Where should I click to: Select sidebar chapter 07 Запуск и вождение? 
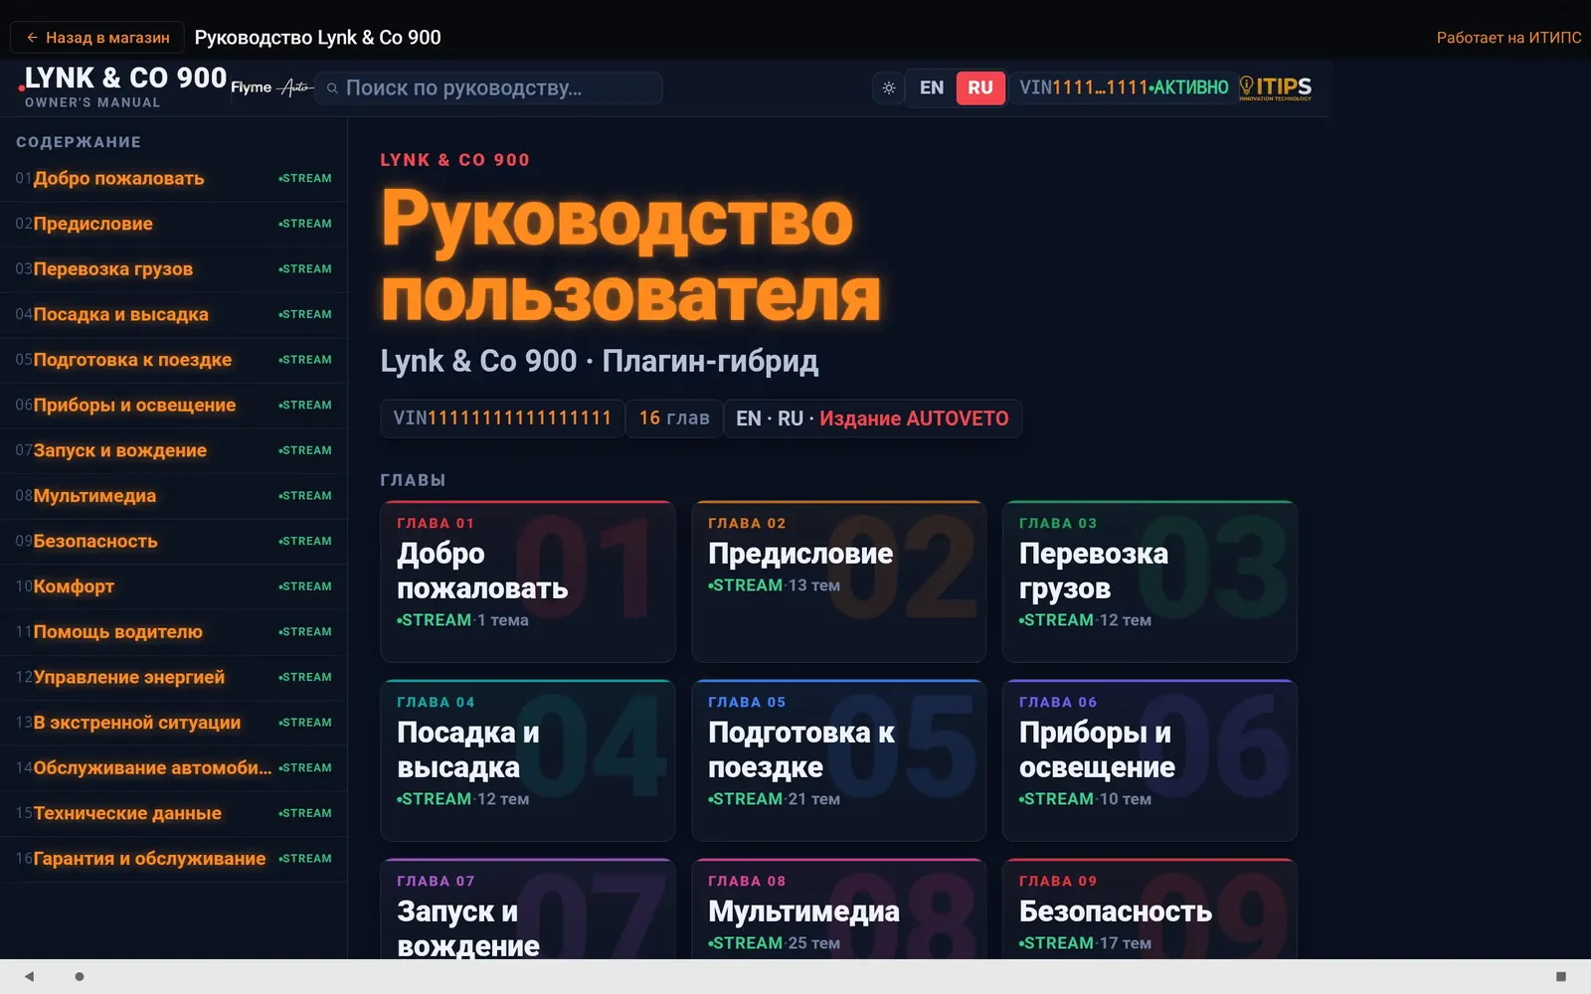tap(174, 450)
